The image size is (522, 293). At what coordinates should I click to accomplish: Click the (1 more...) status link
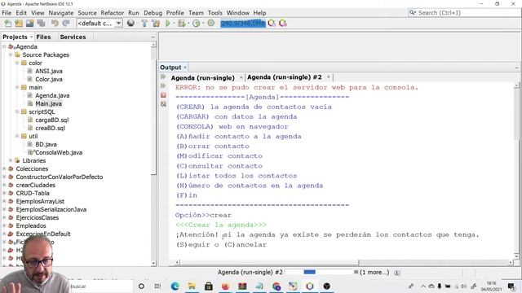374,273
